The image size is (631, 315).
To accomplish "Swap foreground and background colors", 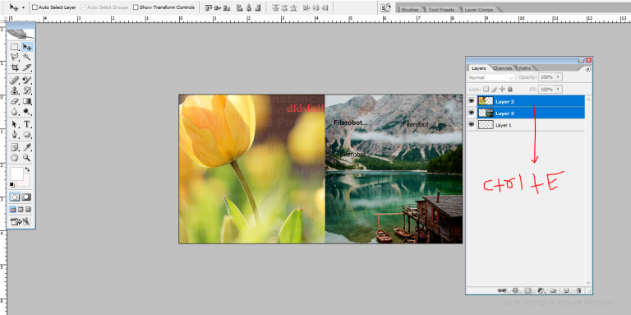I will [x=27, y=169].
